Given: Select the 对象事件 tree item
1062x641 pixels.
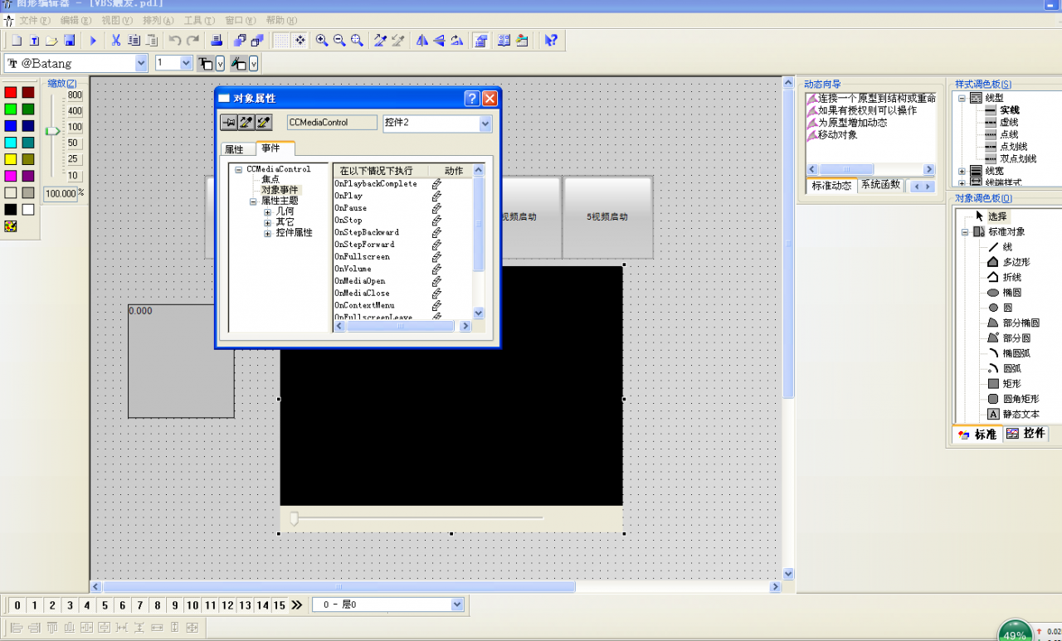Looking at the screenshot, I should (x=279, y=190).
